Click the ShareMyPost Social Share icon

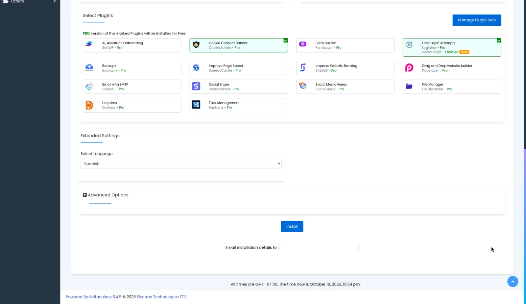(196, 86)
